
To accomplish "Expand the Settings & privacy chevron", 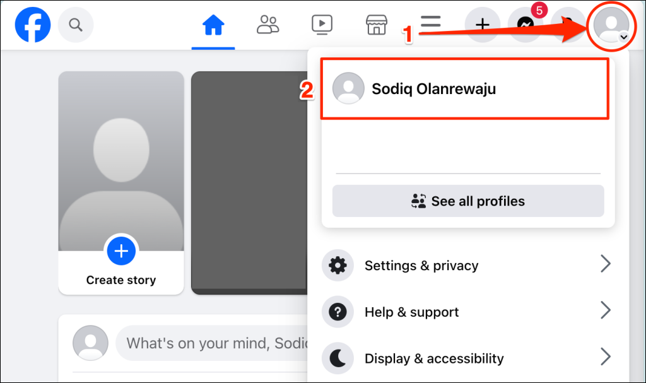I will click(x=605, y=264).
